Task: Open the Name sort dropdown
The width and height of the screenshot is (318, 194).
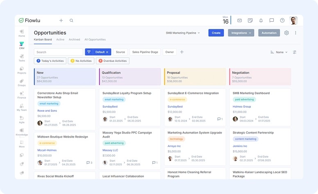Action: [279, 52]
